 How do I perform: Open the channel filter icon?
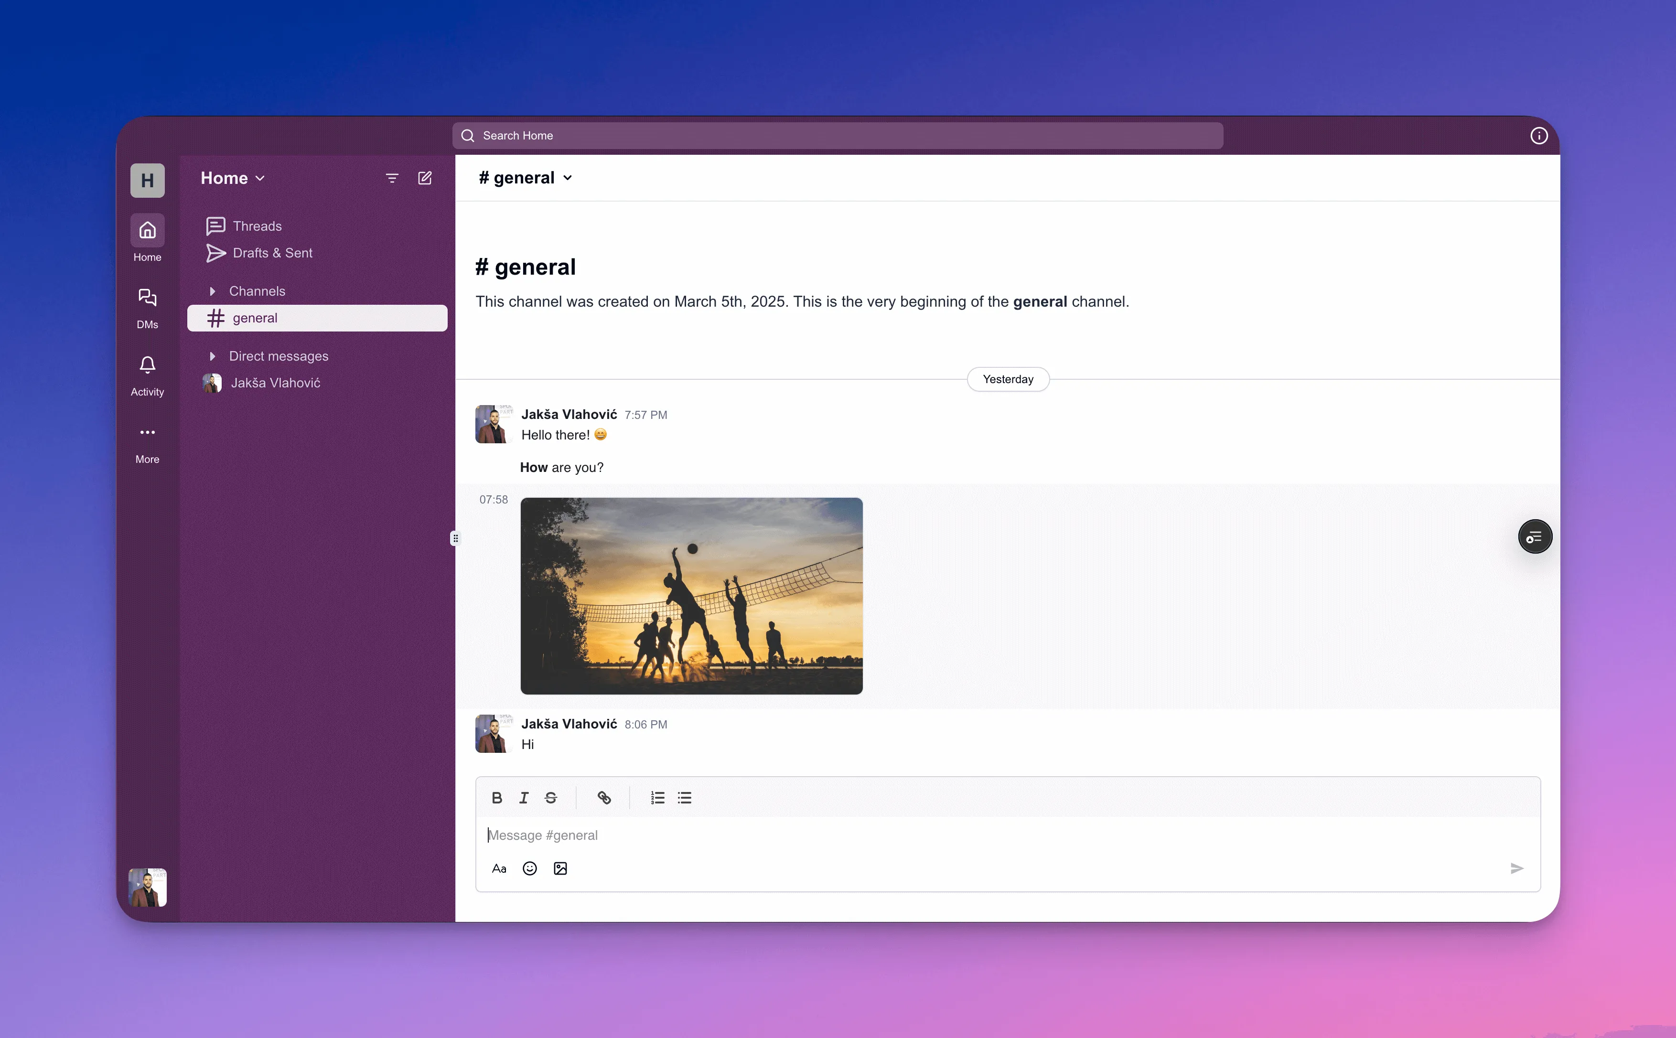coord(391,177)
